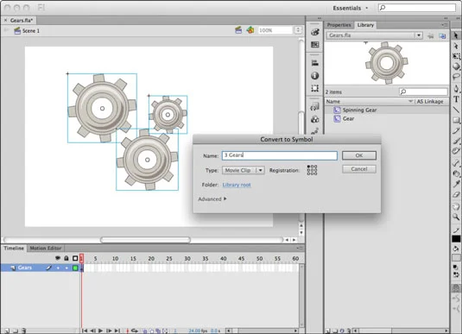The height and width of the screenshot is (334, 462).
Task: Select the Pen tool
Action: (456, 88)
